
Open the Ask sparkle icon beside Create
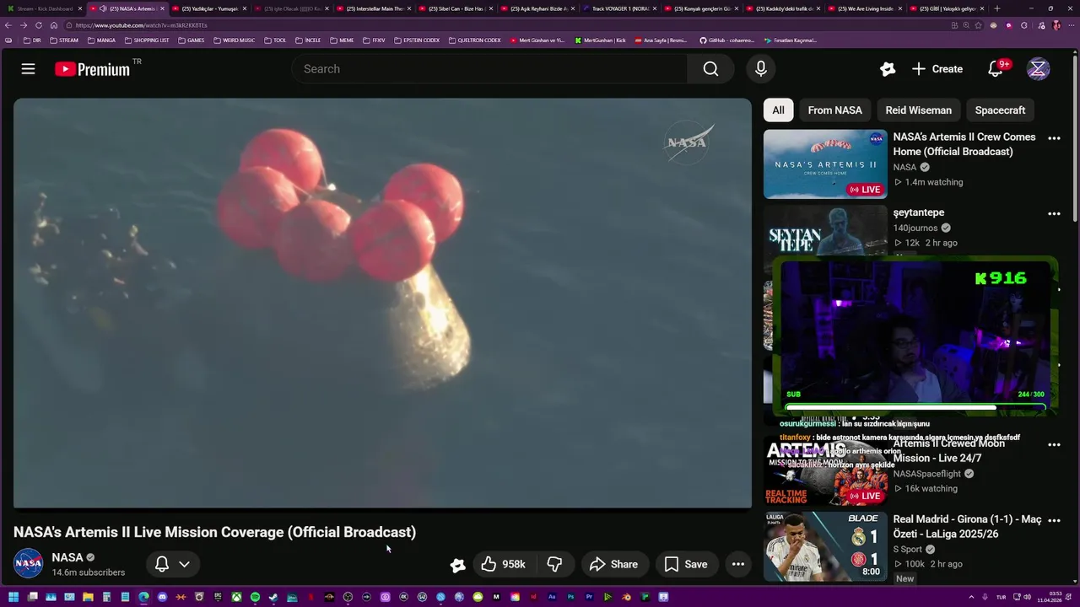click(x=887, y=69)
